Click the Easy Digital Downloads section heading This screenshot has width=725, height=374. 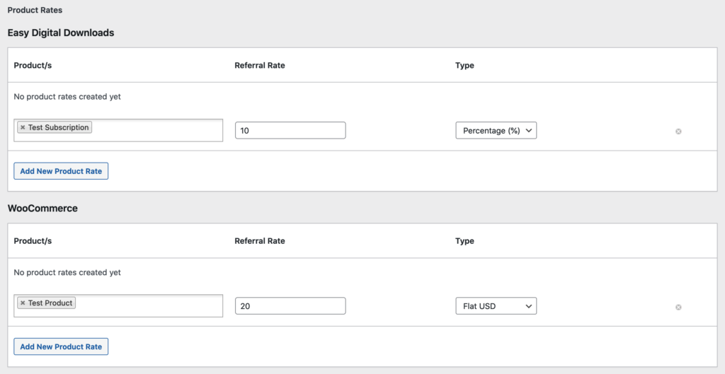click(61, 33)
